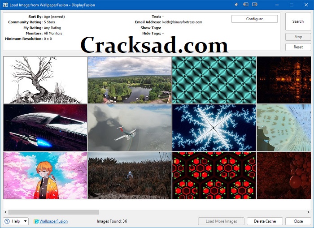This screenshot has width=314, height=228.
Task: Select the spaceship with blue thruster wallpaper
Action: pos(45,128)
